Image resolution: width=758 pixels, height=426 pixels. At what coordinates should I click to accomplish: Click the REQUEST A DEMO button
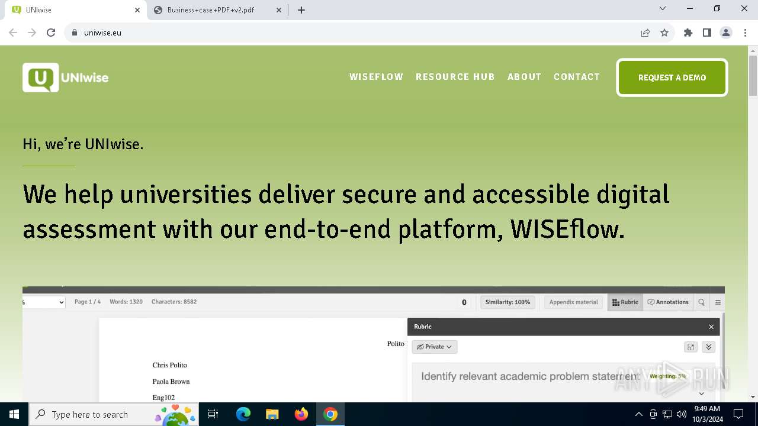(672, 78)
